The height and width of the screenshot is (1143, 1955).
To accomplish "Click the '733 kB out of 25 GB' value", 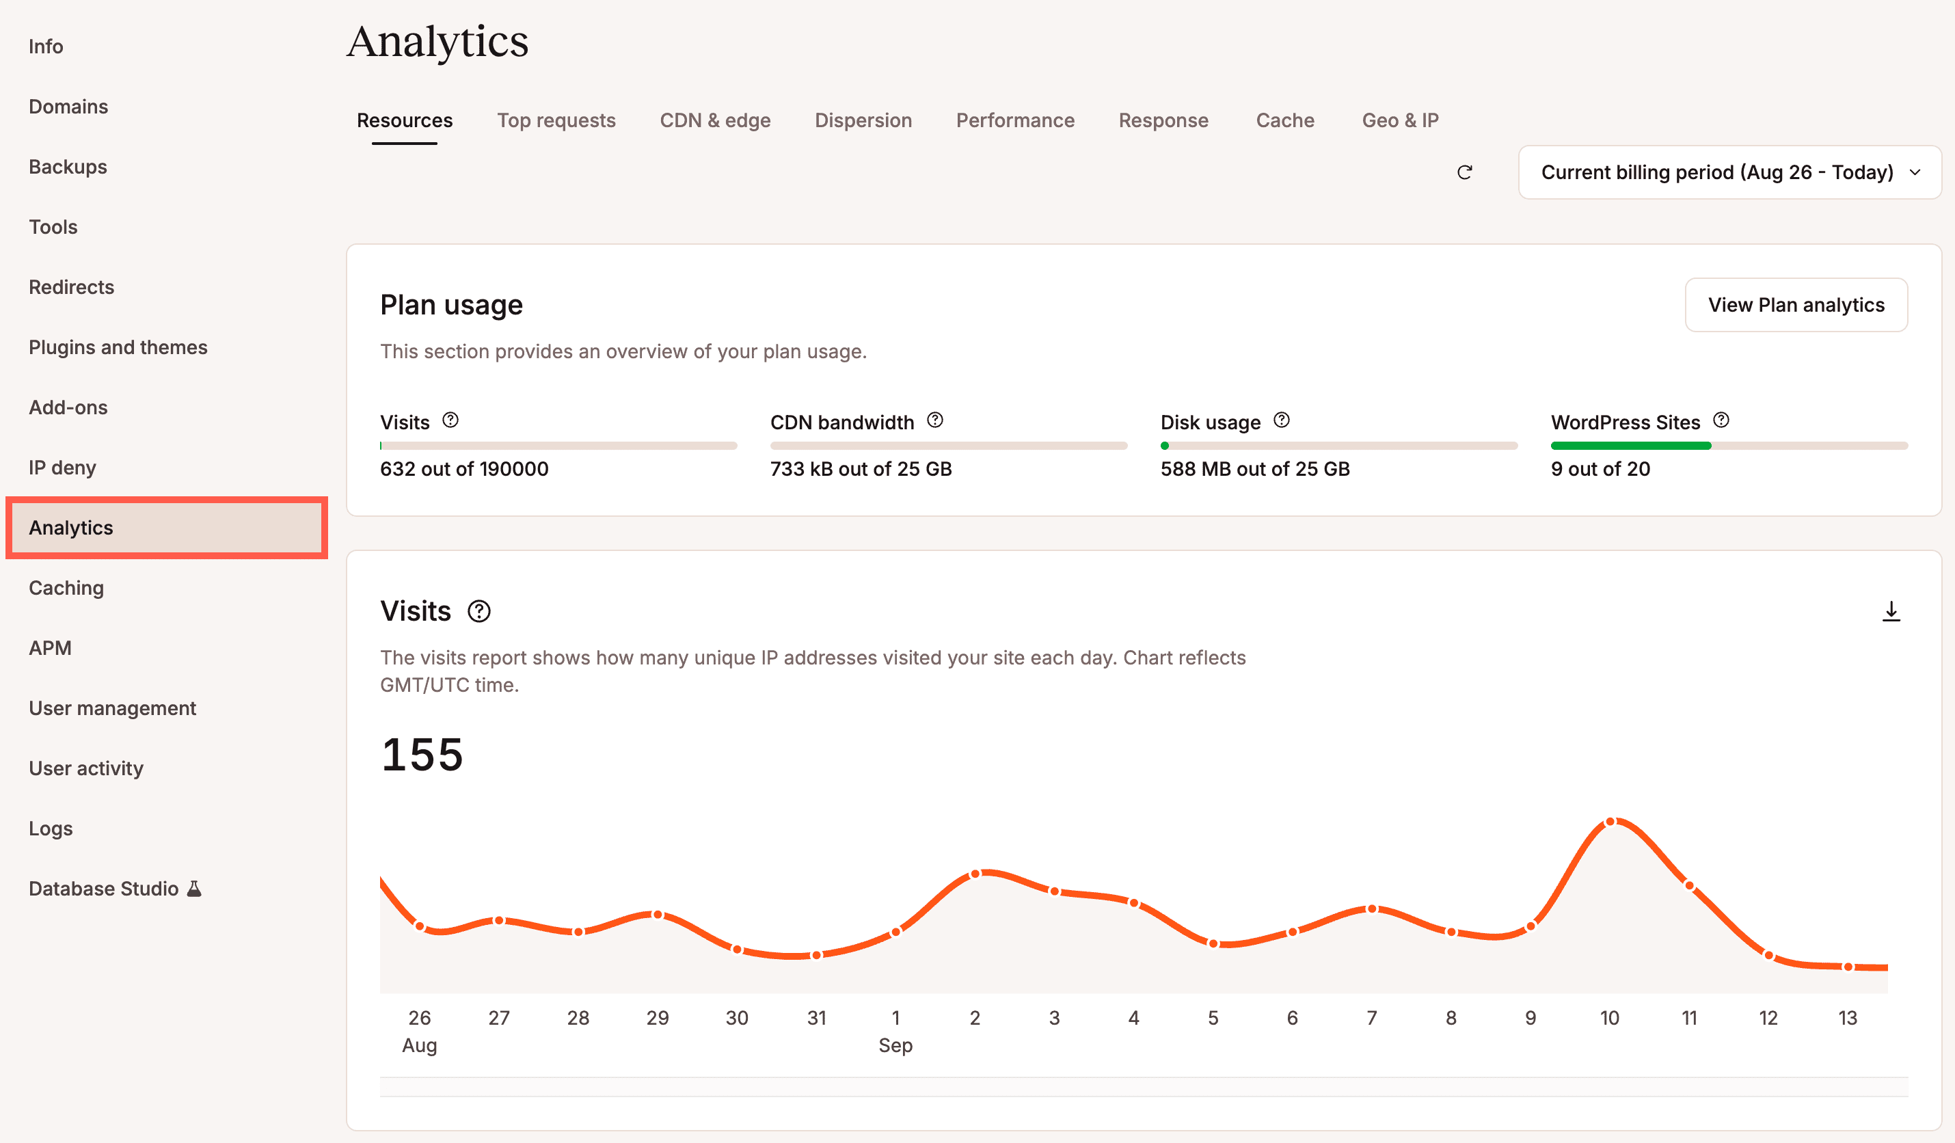I will click(861, 469).
